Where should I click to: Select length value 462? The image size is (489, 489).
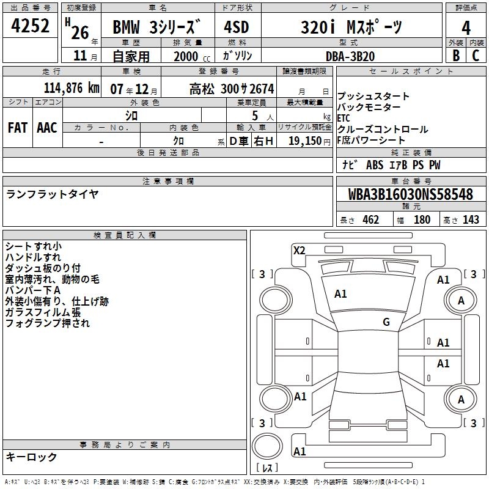pyautogui.click(x=371, y=219)
